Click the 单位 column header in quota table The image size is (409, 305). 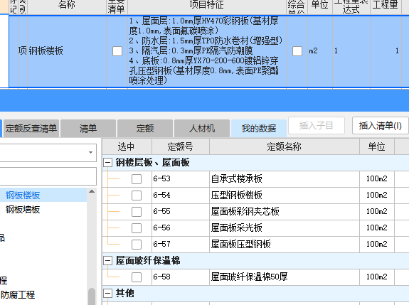point(377,146)
